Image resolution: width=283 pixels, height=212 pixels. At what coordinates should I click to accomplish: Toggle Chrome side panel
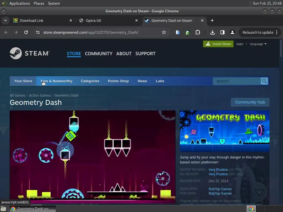click(x=222, y=32)
